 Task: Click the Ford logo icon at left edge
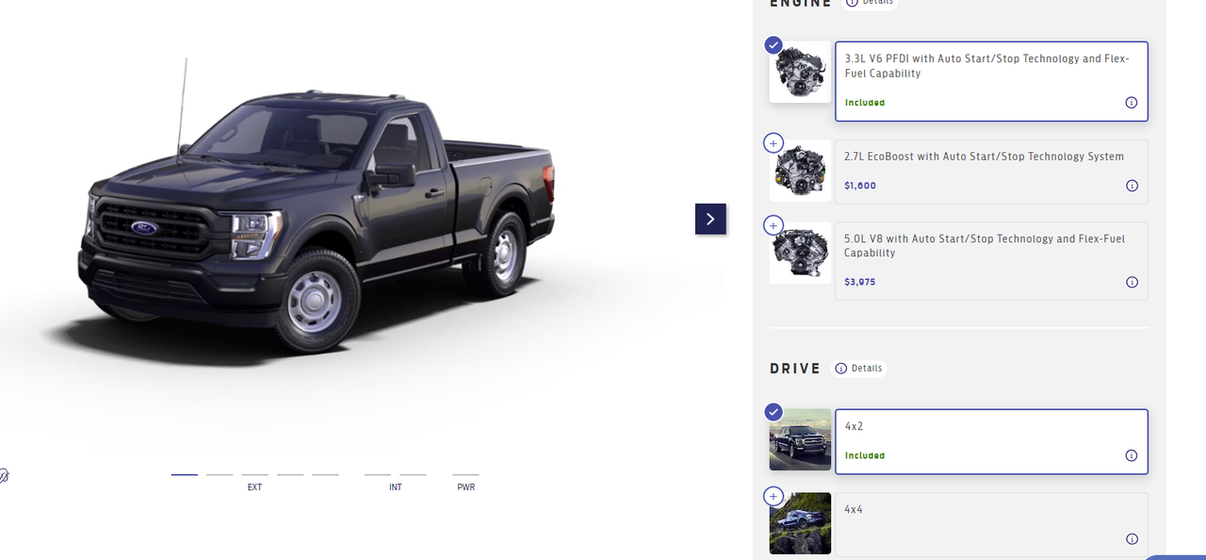3,475
